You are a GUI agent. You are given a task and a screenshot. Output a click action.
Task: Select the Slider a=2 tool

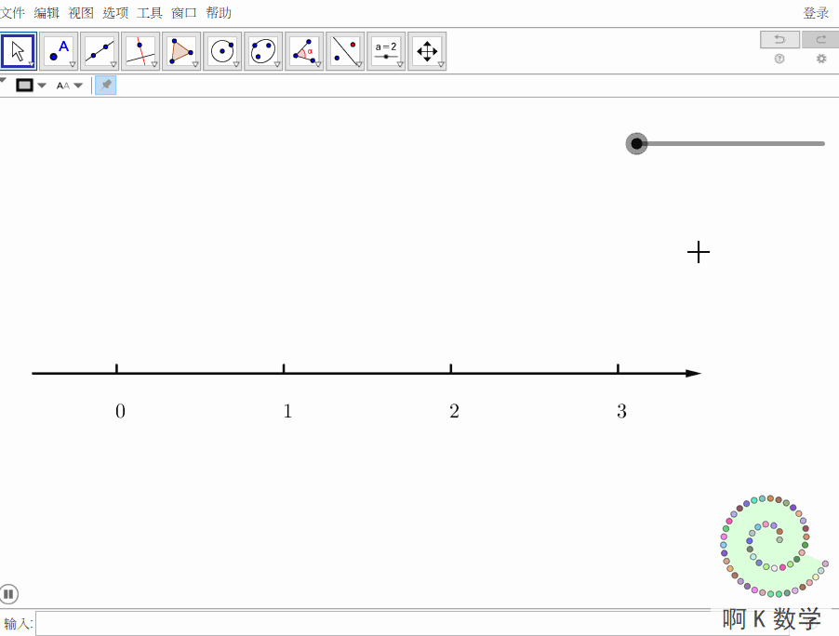[386, 51]
